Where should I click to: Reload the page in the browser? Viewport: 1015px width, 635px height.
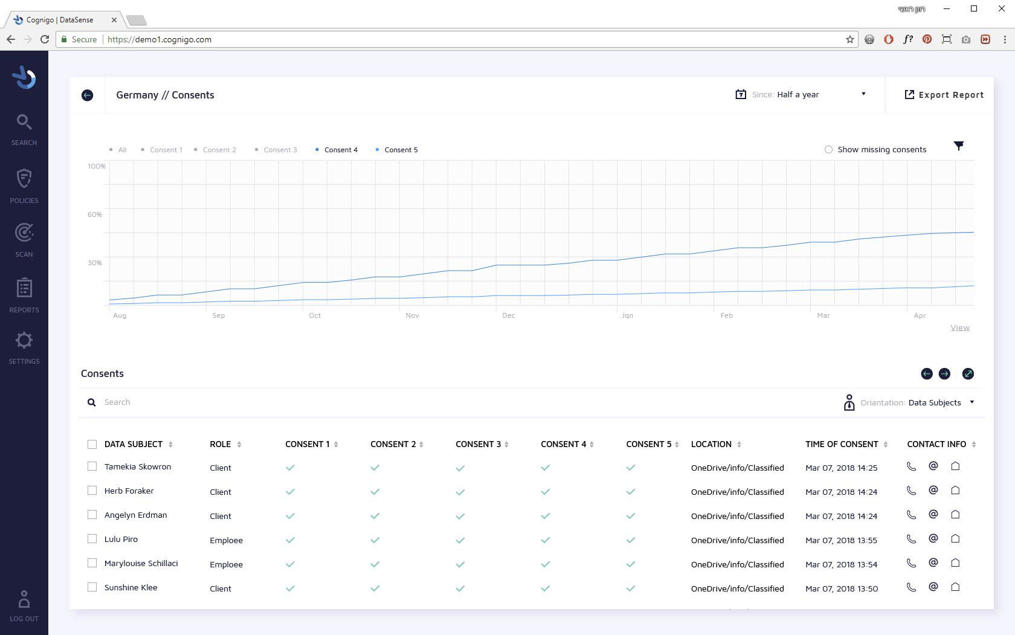pos(44,39)
